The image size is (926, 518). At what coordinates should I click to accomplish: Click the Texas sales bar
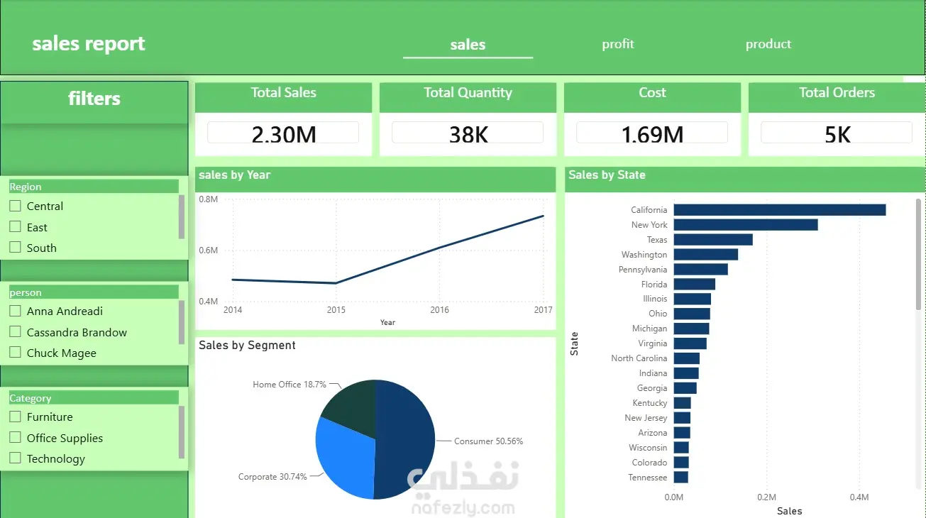pos(713,240)
